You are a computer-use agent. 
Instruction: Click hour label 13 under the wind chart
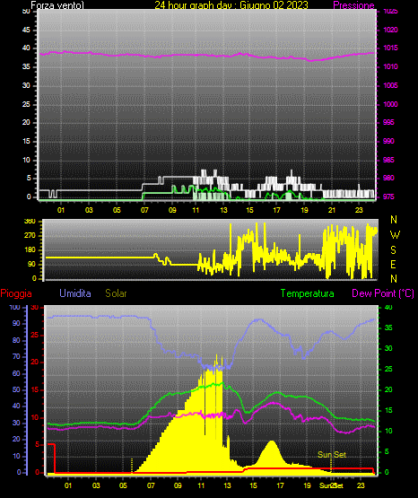pos(224,210)
